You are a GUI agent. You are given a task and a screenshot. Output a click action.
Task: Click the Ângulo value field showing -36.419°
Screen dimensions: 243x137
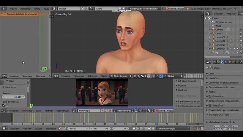point(14,97)
